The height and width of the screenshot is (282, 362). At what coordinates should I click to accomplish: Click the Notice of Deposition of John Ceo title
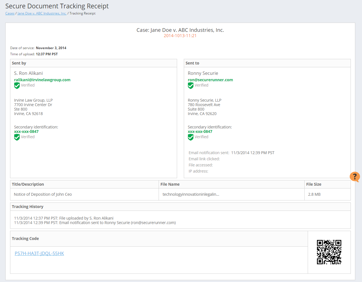click(x=43, y=194)
